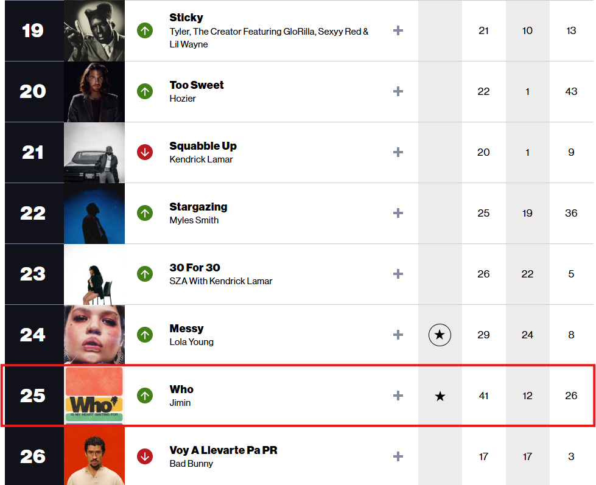This screenshot has height=485, width=596.
Task: Click the green up arrow for "Stargazing"
Action: (145, 213)
